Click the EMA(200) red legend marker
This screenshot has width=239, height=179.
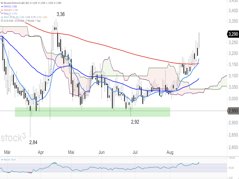[2, 10]
